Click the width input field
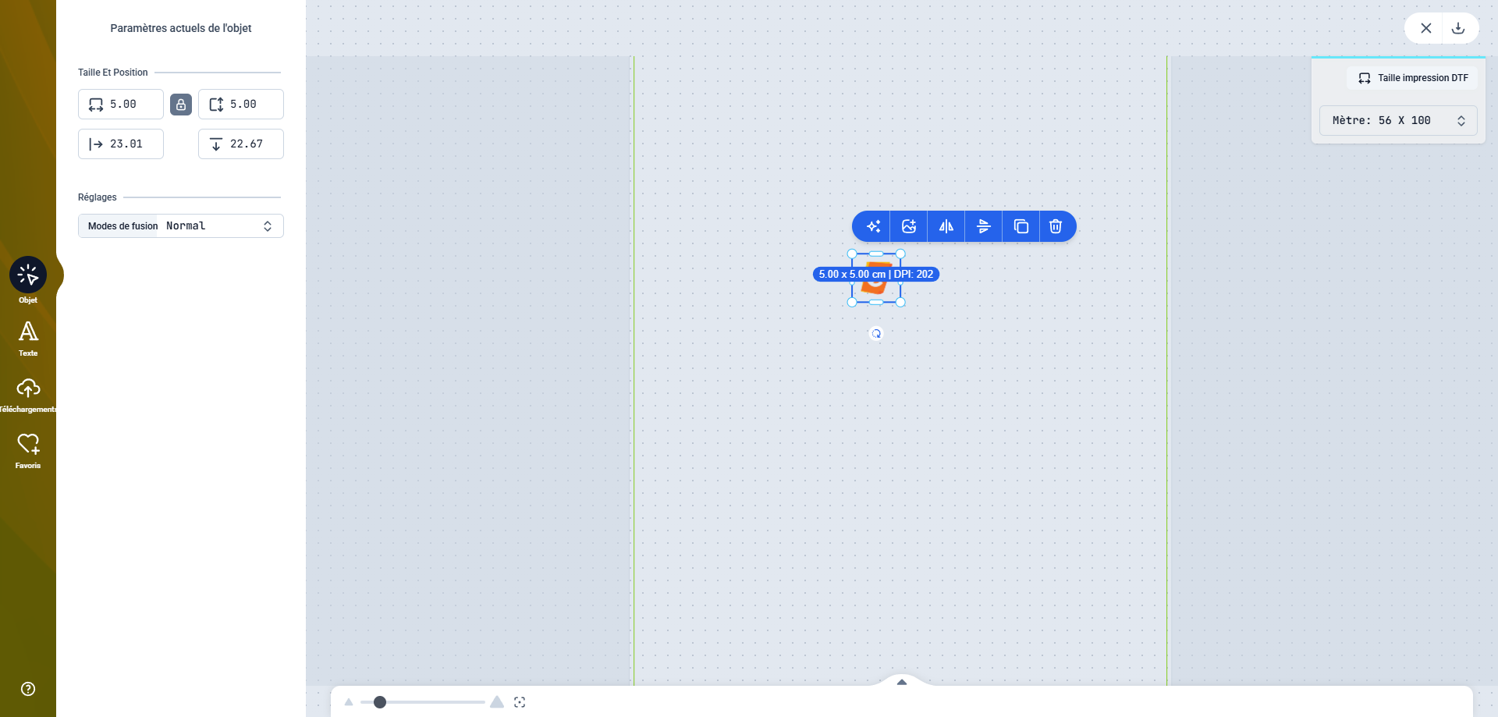 tap(131, 105)
